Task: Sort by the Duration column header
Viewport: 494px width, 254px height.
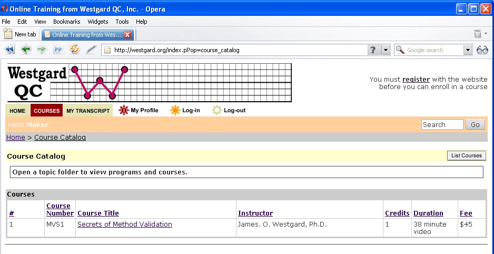Action: pyautogui.click(x=428, y=213)
